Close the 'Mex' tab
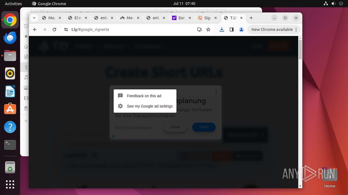Screen dimensions: 348x195 point(138,18)
